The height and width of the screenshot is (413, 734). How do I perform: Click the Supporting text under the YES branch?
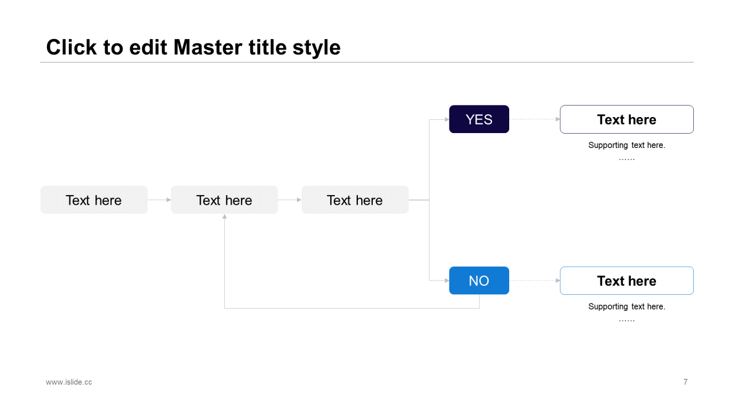point(627,145)
